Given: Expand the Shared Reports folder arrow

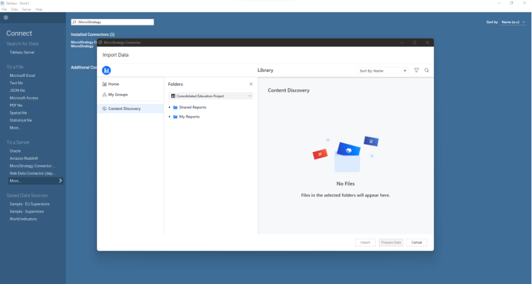Looking at the screenshot, I should [170, 107].
